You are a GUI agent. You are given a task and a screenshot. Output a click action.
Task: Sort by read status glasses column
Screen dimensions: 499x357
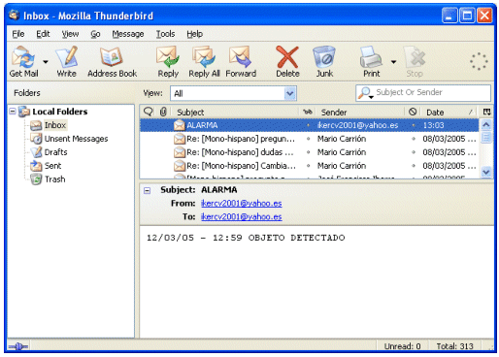tap(308, 112)
